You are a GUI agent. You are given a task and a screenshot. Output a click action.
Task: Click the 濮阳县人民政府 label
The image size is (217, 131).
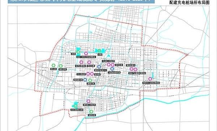[x=89, y=105]
